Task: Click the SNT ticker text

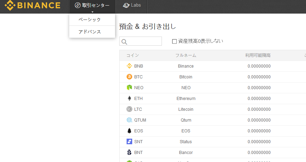Action: (x=138, y=142)
